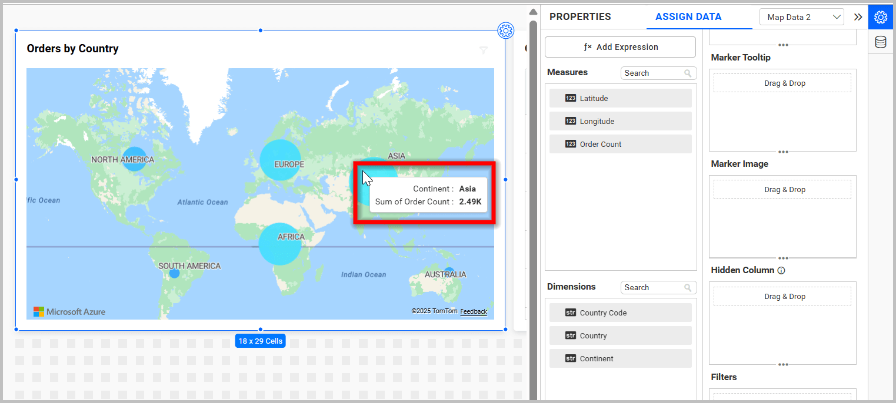Viewport: 896px width, 403px height.
Task: Click the properties gear icon in sidebar
Action: coord(880,17)
